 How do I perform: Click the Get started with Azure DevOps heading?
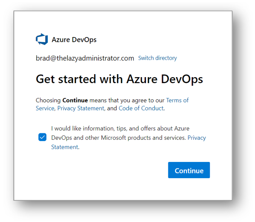[x=119, y=79]
